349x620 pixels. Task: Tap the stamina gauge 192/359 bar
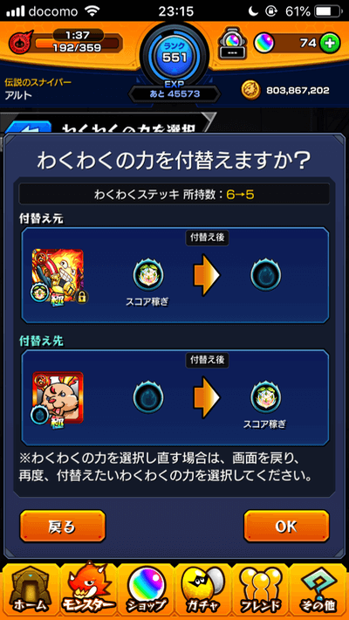pyautogui.click(x=77, y=43)
